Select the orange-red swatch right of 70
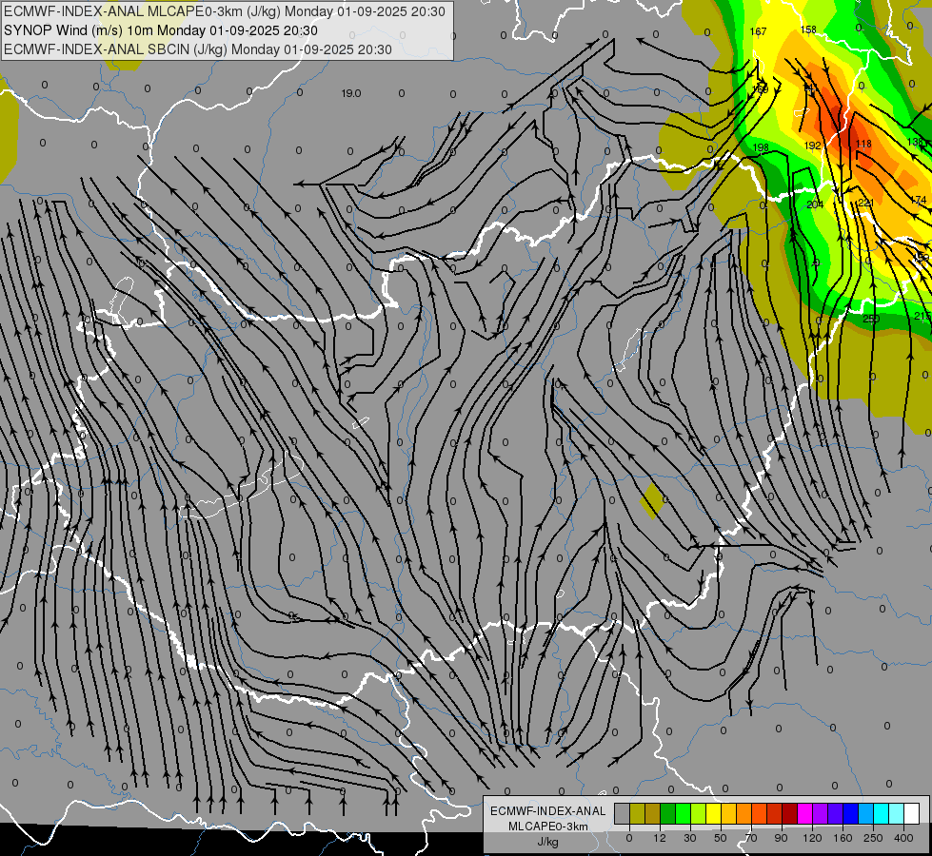This screenshot has height=856, width=932. point(759,813)
